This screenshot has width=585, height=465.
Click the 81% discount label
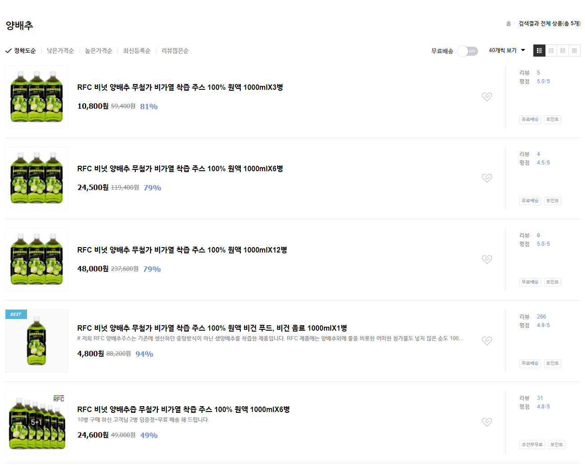149,106
